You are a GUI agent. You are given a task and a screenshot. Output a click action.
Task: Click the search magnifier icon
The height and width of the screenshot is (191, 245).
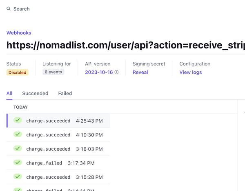click(x=9, y=9)
